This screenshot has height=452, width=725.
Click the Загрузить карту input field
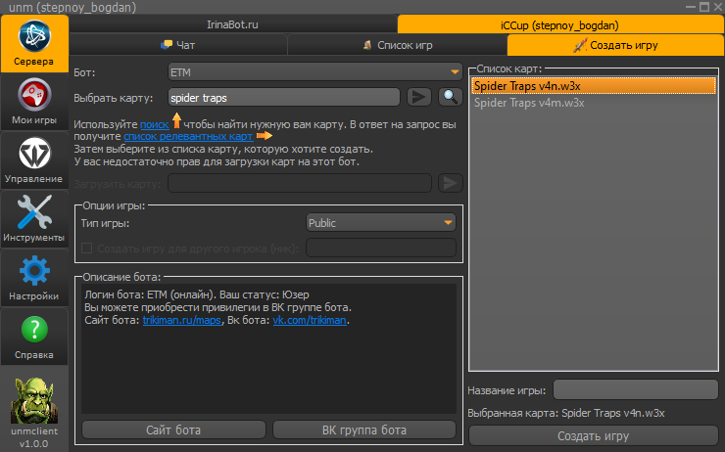[x=300, y=183]
